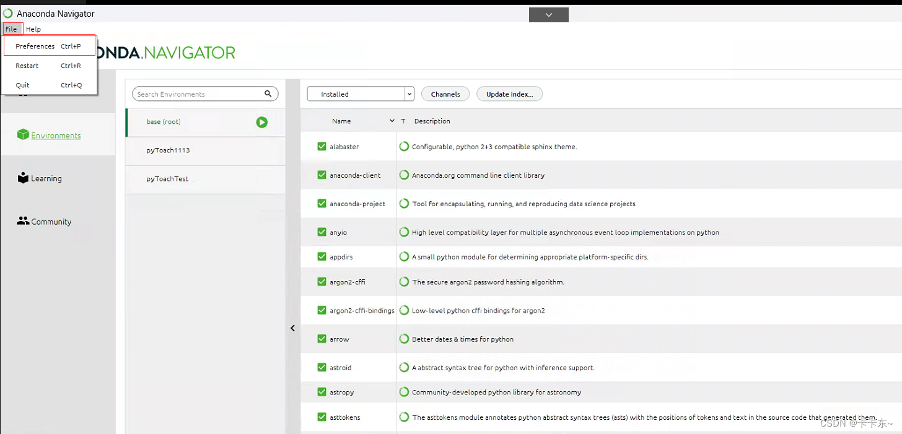Viewport: 902px width, 434px height.
Task: Click the alabaster package name
Action: tap(344, 147)
